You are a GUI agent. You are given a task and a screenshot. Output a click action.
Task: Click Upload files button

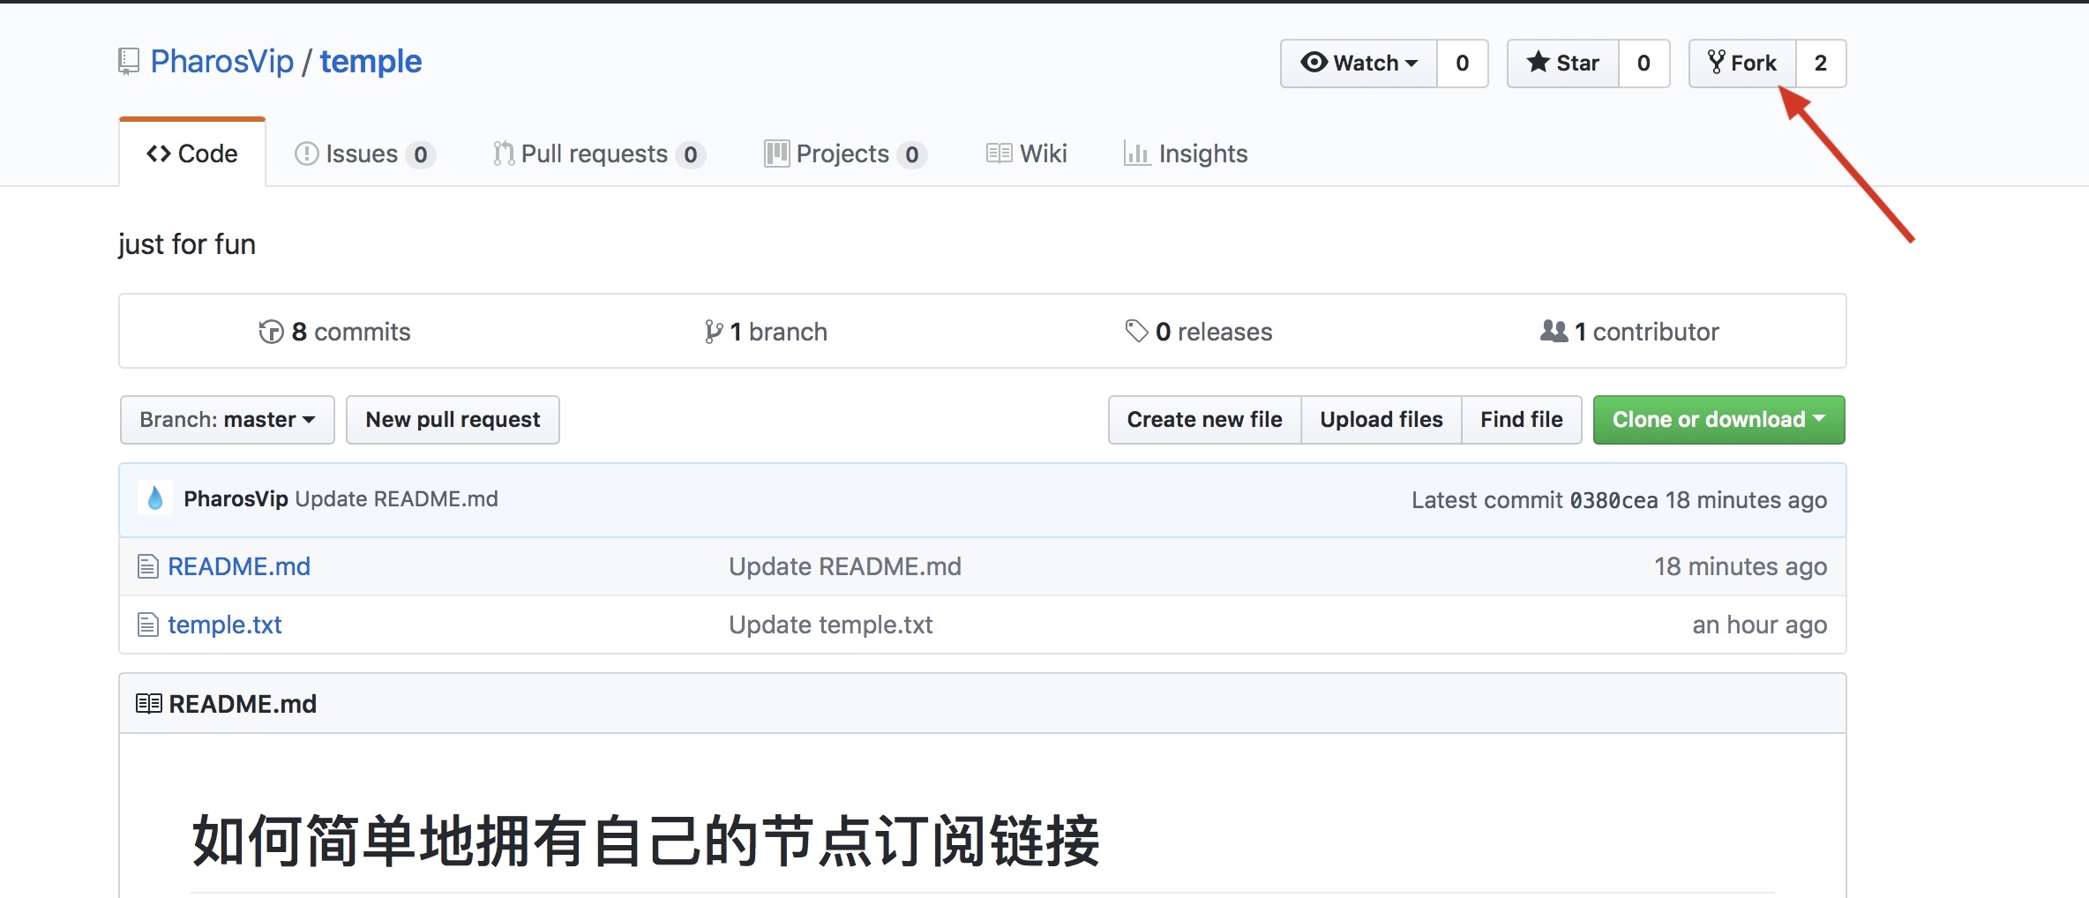click(x=1381, y=420)
